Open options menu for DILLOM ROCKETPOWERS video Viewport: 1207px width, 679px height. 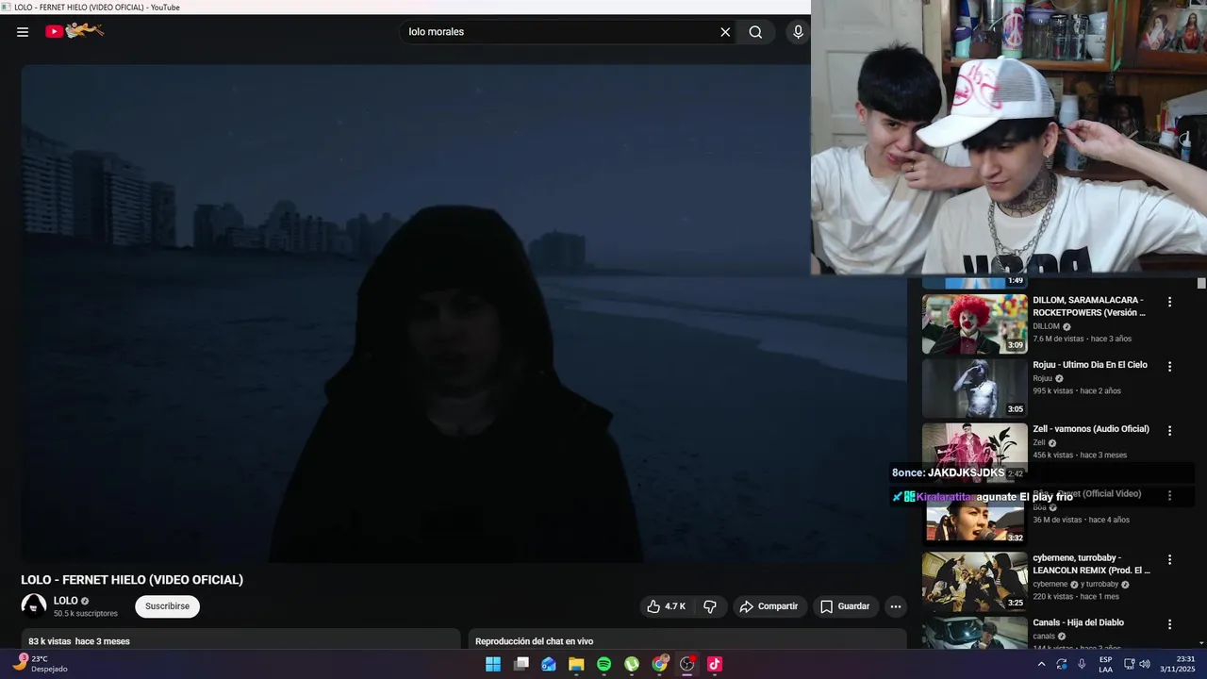click(x=1170, y=302)
